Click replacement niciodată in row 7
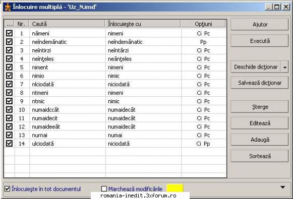The width and height of the screenshot is (293, 199). pyautogui.click(x=119, y=84)
